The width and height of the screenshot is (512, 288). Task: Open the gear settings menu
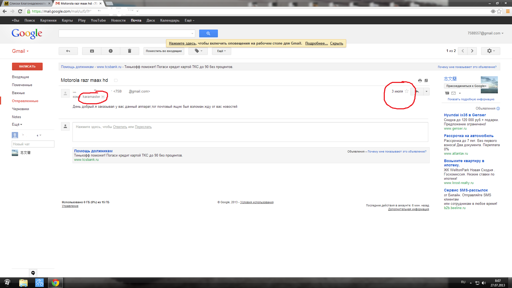(491, 51)
